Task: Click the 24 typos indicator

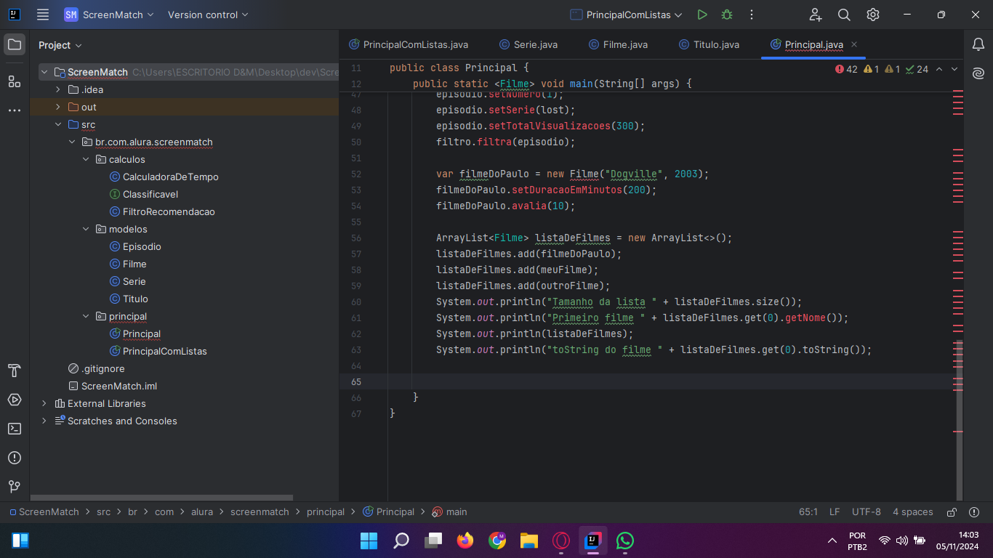Action: tap(917, 69)
